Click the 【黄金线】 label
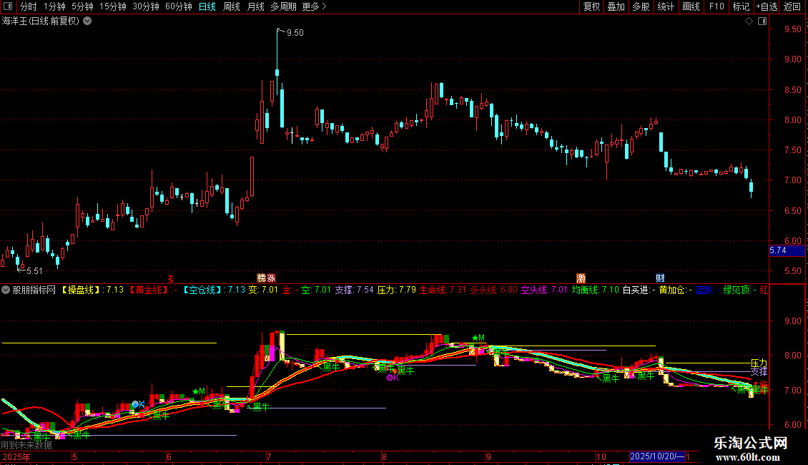 coord(149,290)
